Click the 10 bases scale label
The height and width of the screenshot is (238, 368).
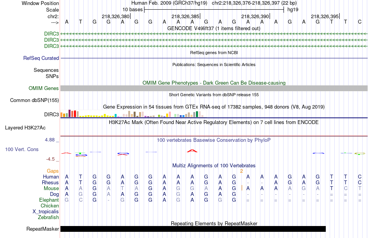(132, 10)
